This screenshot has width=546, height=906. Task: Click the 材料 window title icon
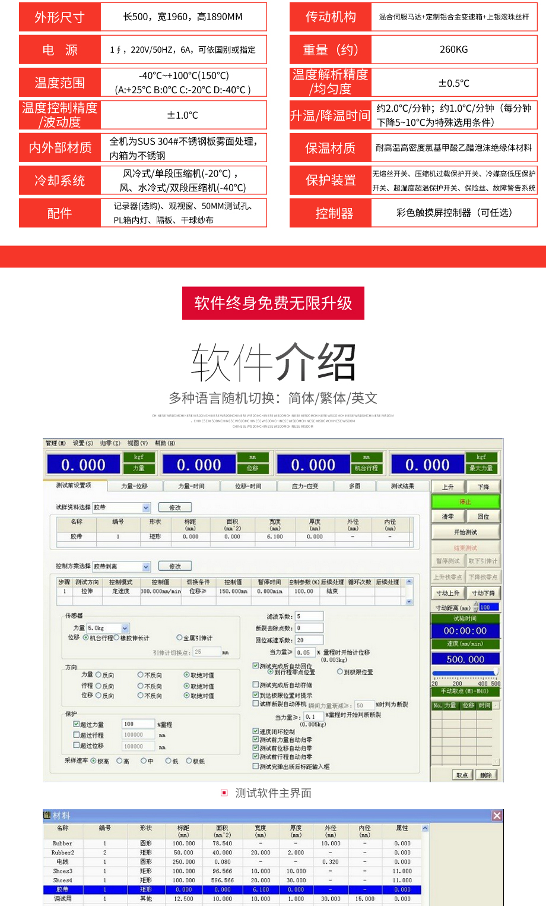click(47, 816)
